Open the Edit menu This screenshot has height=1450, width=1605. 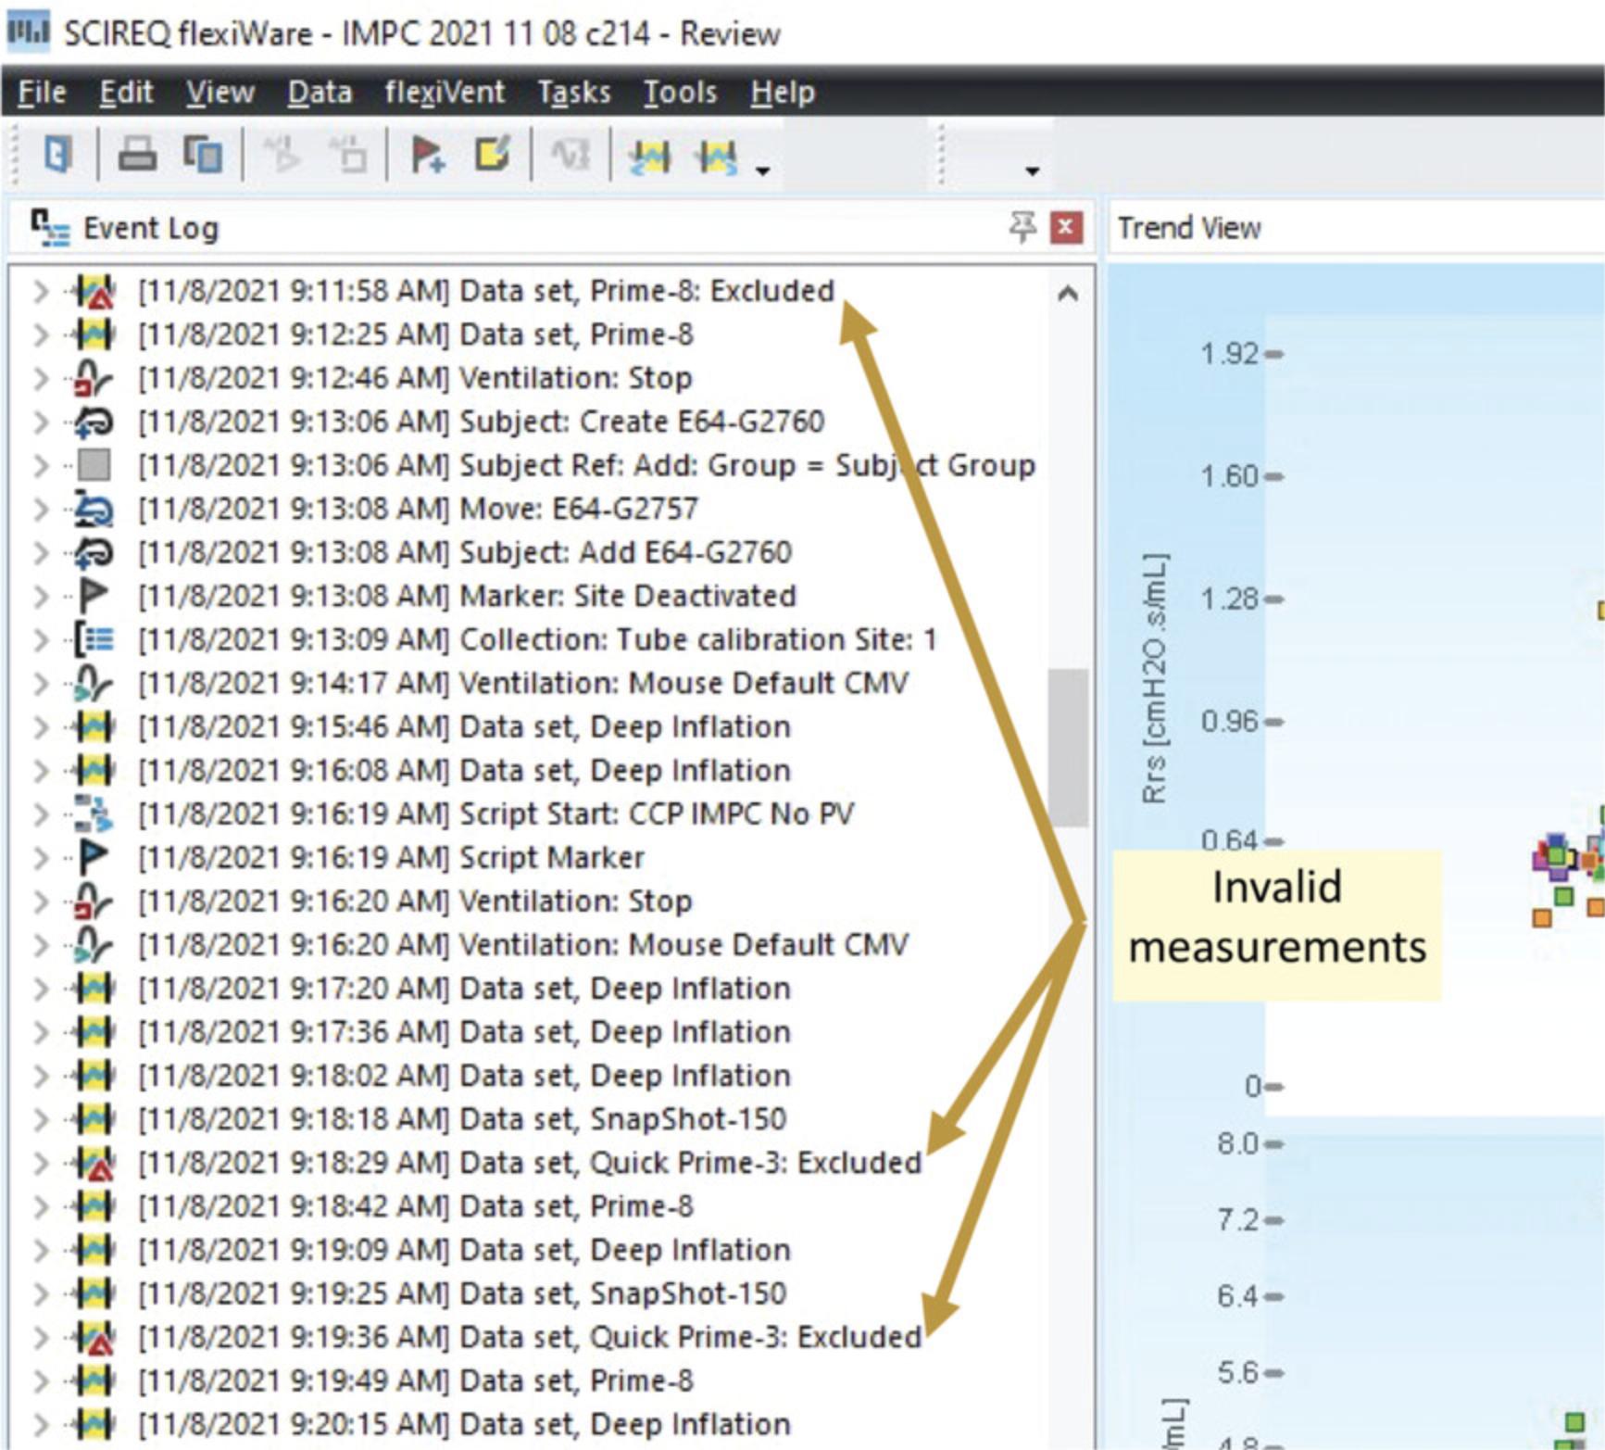[126, 92]
